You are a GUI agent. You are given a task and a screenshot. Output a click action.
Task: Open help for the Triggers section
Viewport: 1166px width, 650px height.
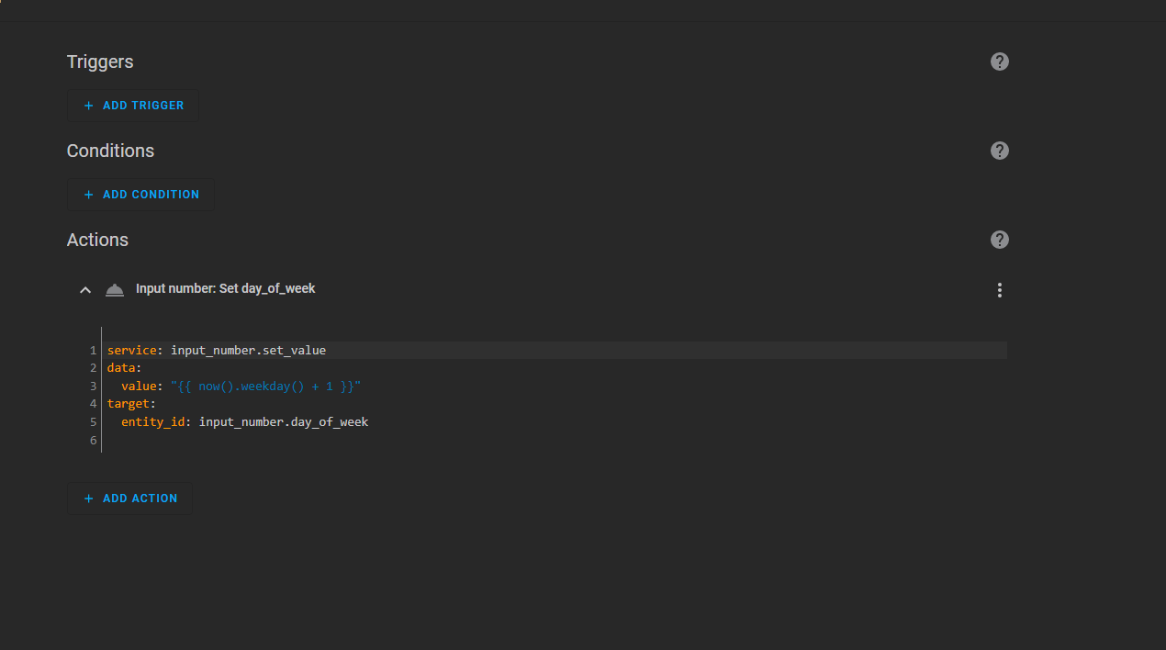point(999,62)
